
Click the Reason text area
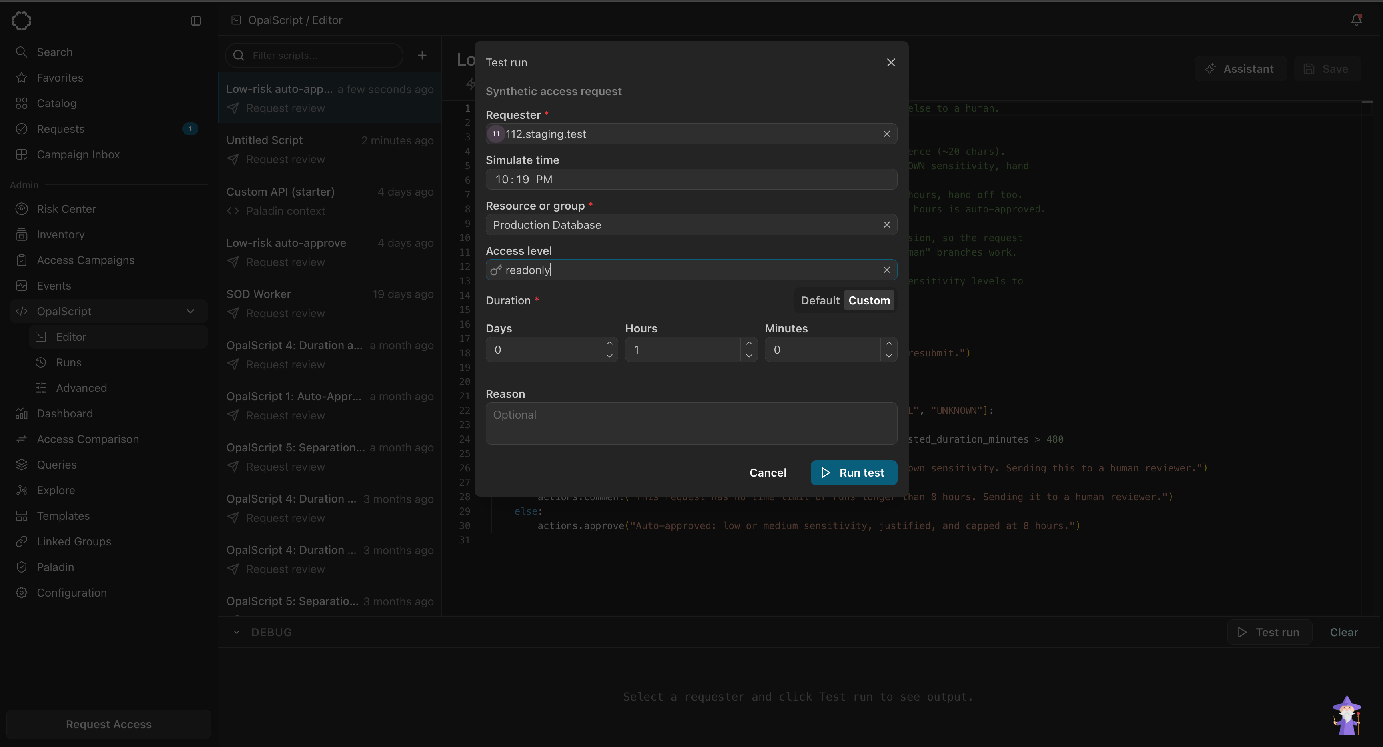691,423
